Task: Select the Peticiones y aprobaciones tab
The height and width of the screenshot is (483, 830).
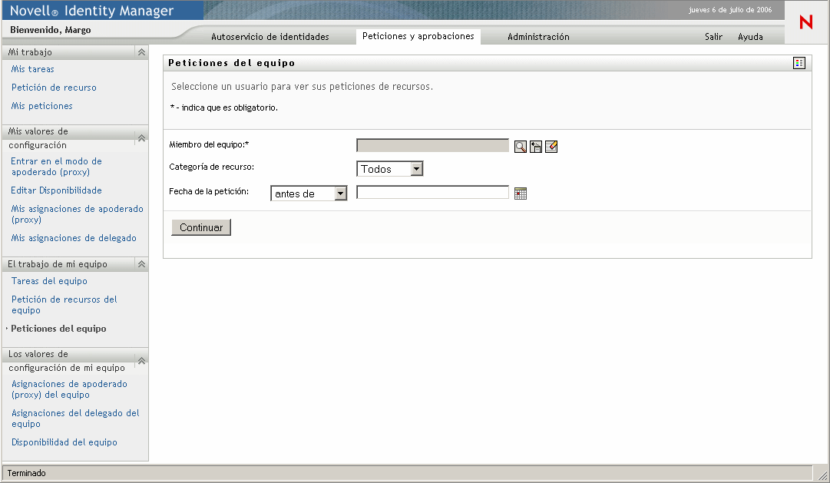Action: coord(418,36)
